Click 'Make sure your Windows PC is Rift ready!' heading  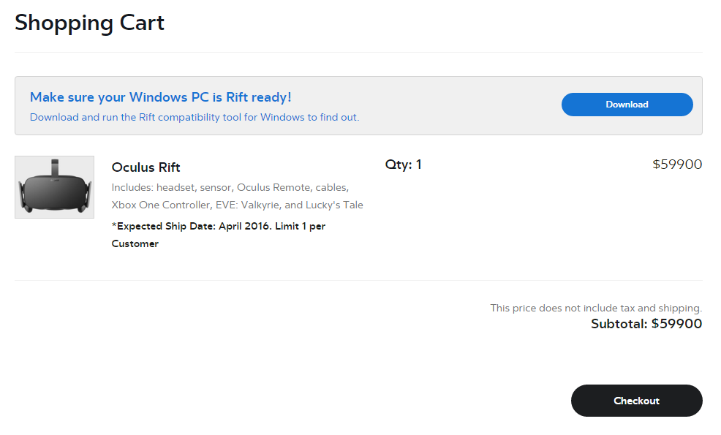click(160, 97)
